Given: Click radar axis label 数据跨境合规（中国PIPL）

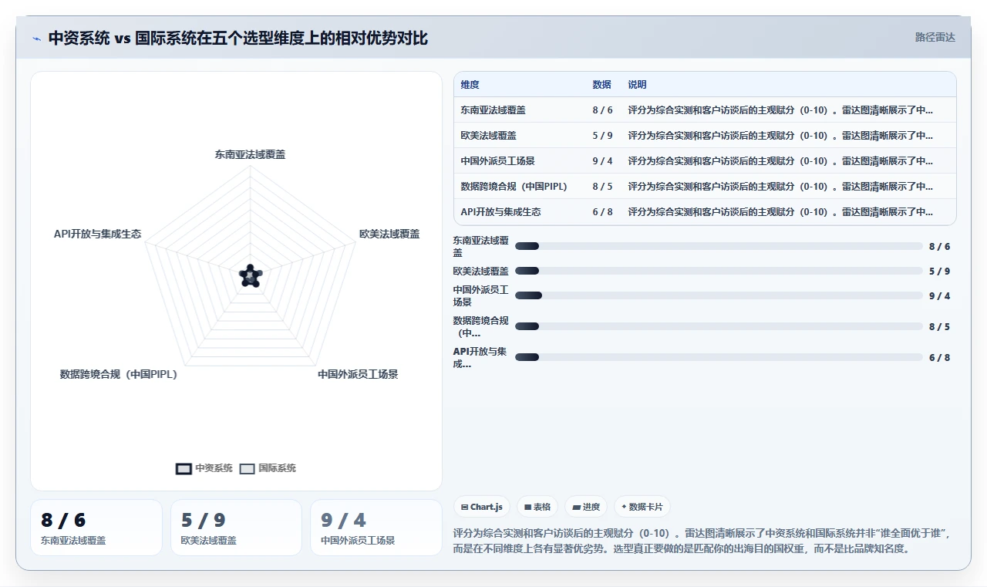Looking at the screenshot, I should point(119,374).
